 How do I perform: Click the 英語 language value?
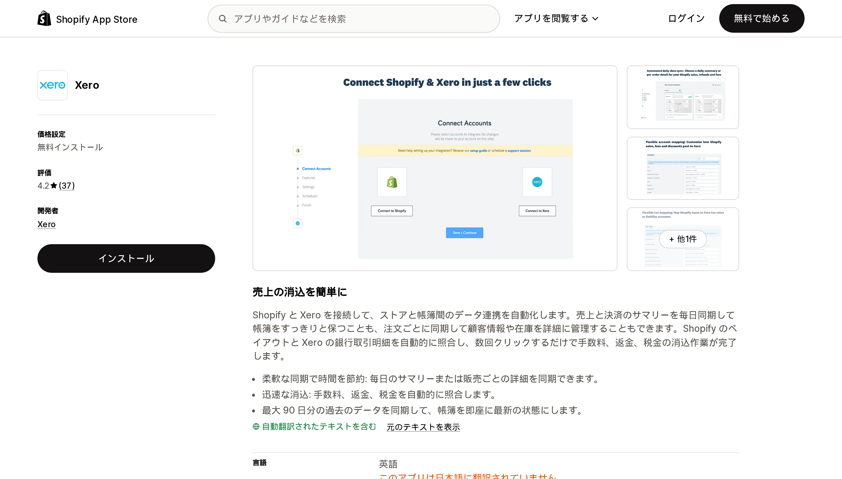388,464
